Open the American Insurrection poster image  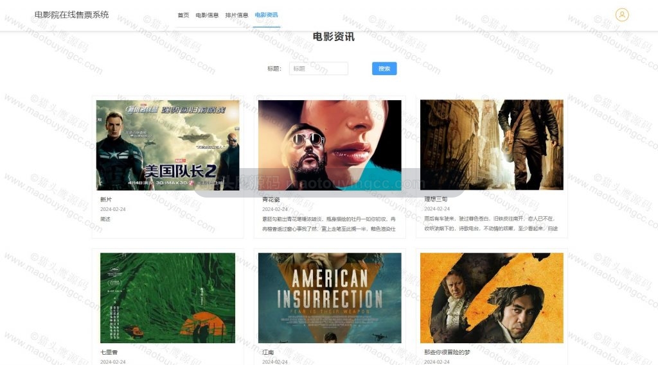(x=330, y=298)
